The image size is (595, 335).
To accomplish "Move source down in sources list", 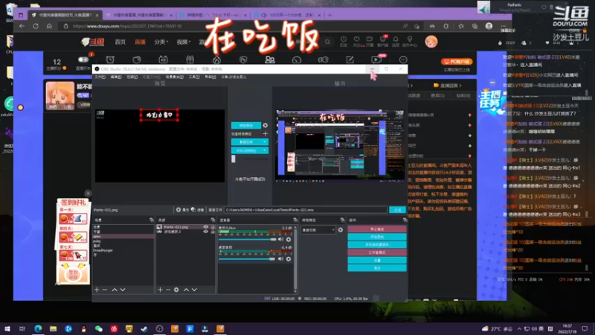I will 194,290.
